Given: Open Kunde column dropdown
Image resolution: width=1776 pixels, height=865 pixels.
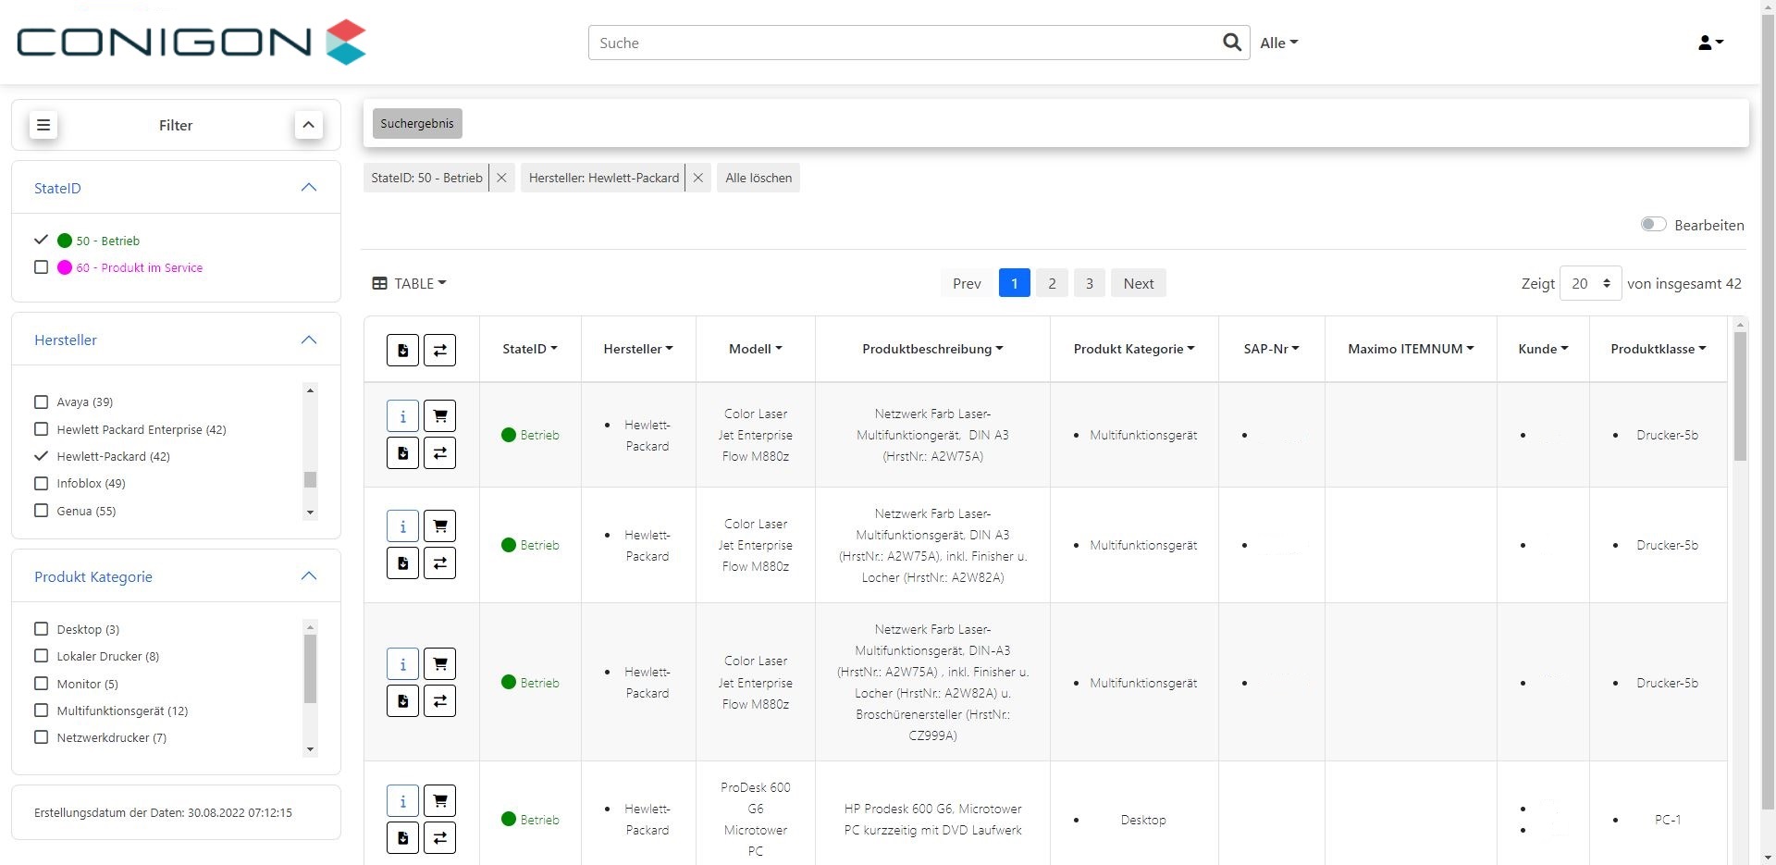Looking at the screenshot, I should [1543, 349].
